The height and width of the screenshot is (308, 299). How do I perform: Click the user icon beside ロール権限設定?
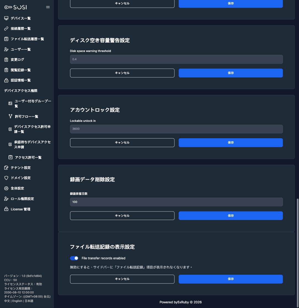tap(6, 199)
